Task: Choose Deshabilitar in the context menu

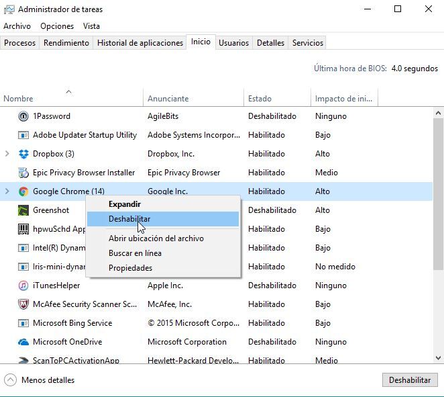Action: coord(129,219)
